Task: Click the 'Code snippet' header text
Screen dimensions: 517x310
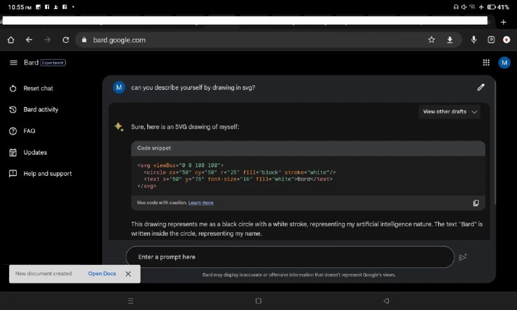Action: (x=154, y=149)
